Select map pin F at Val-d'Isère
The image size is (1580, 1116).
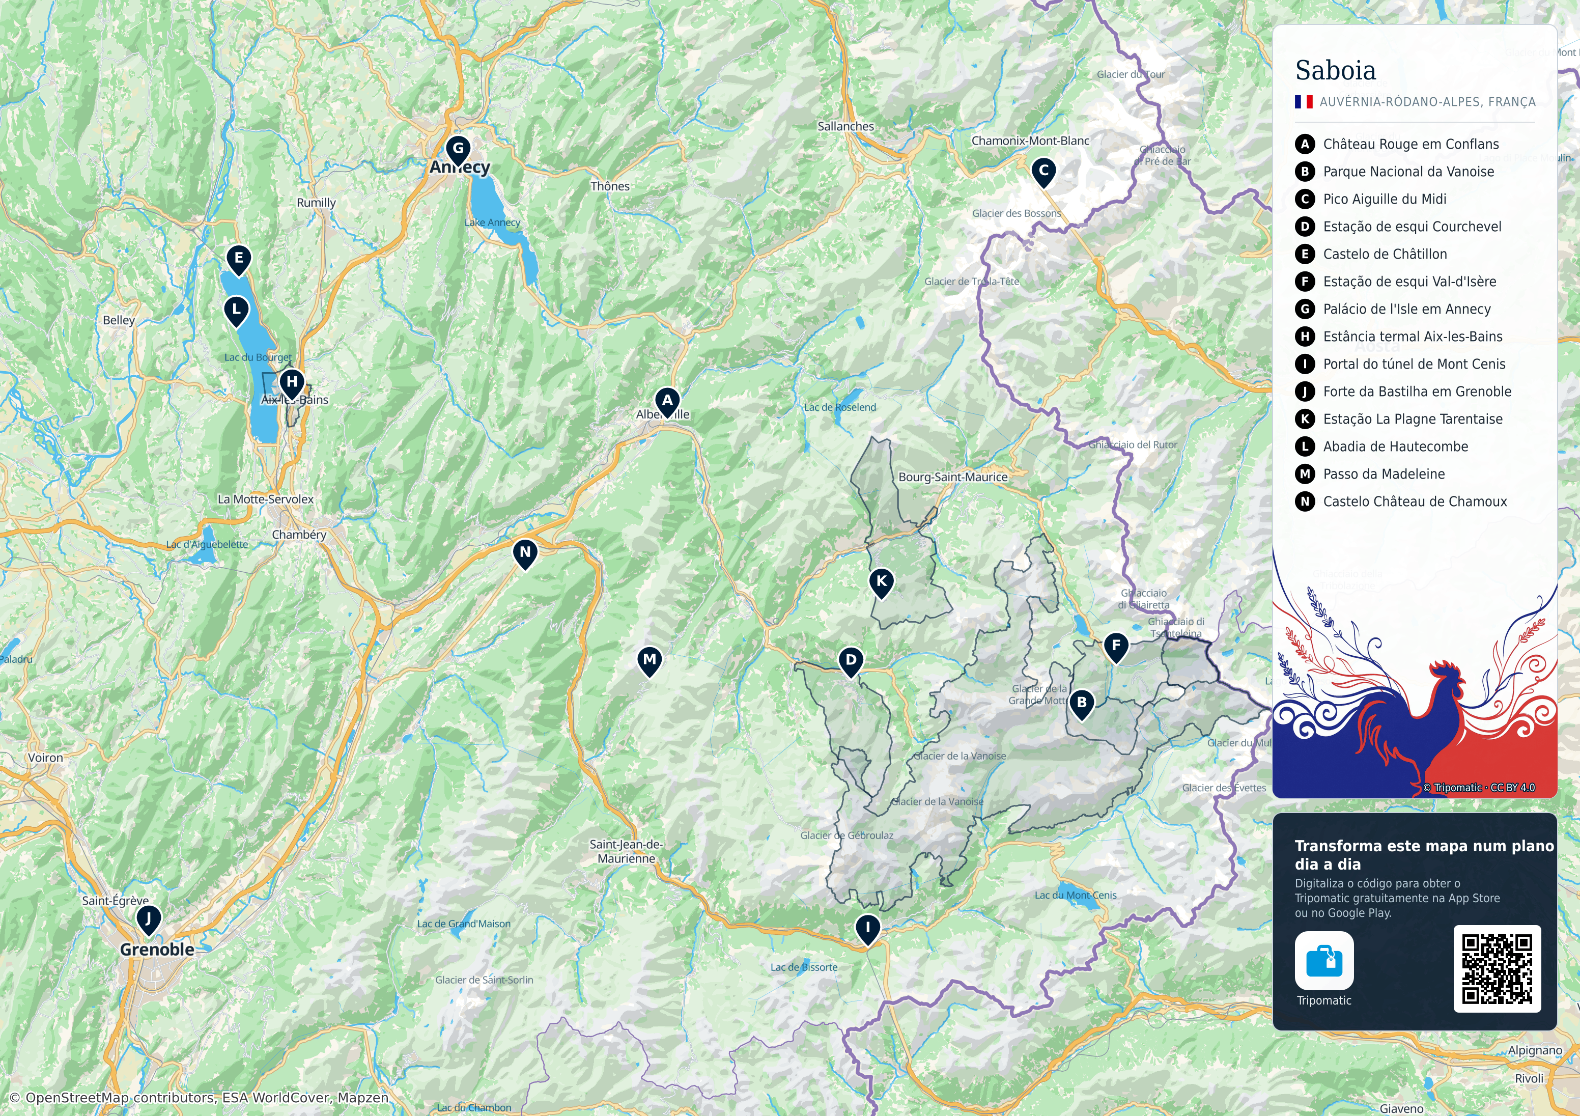[1115, 648]
